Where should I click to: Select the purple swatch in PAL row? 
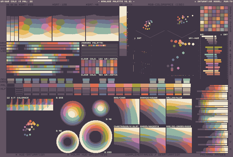coord(44,85)
